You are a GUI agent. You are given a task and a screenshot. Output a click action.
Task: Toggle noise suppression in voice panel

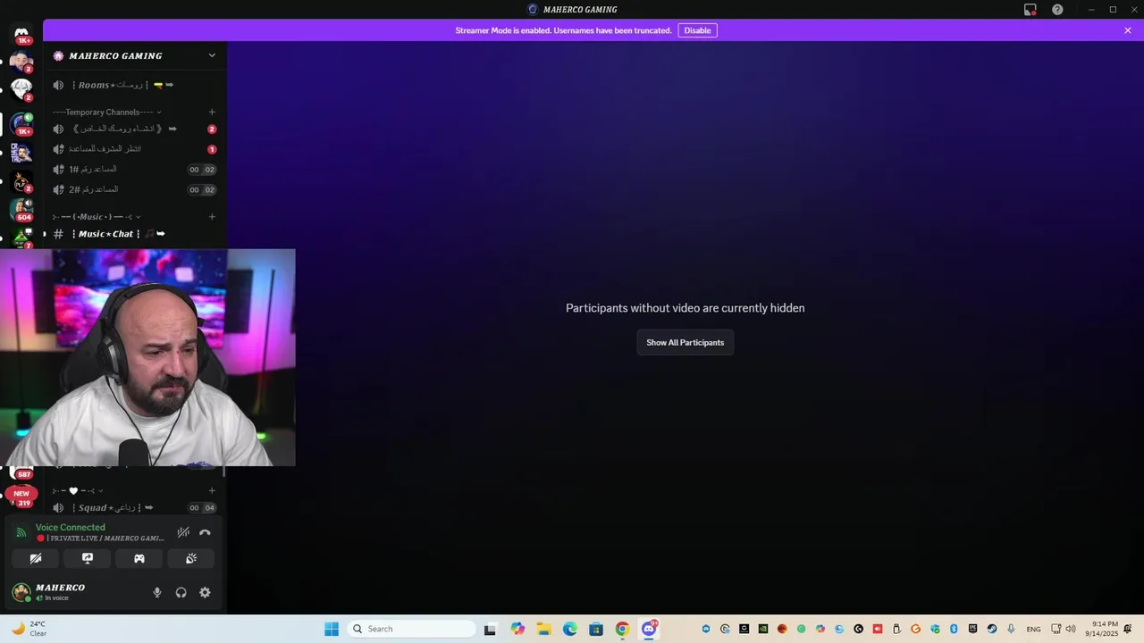tap(183, 532)
